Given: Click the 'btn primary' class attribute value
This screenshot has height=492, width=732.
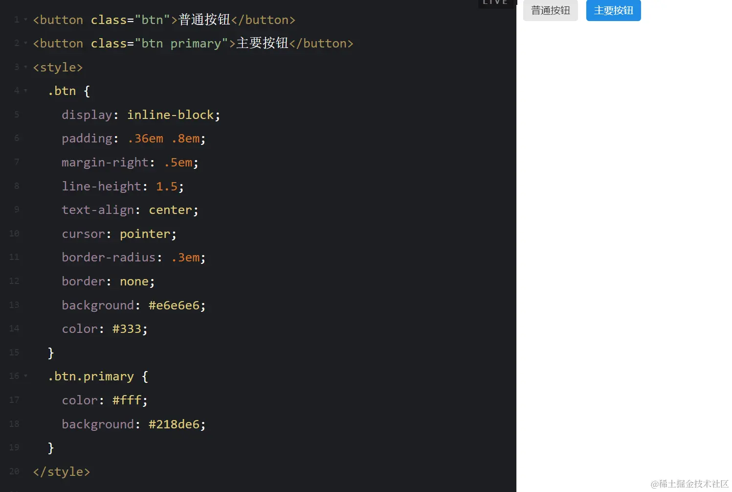Looking at the screenshot, I should 181,43.
